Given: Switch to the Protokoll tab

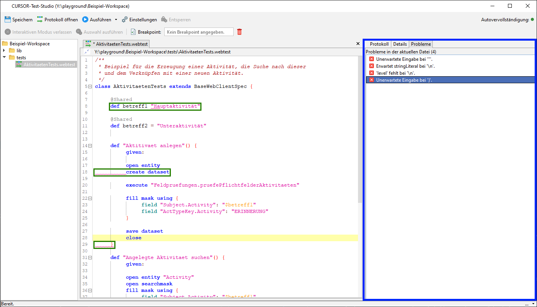Looking at the screenshot, I should pos(379,44).
